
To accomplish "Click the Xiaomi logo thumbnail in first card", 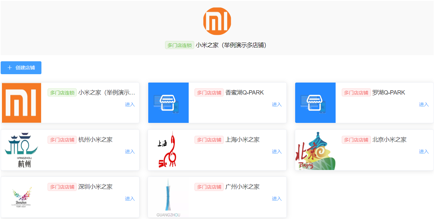I will click(21, 103).
